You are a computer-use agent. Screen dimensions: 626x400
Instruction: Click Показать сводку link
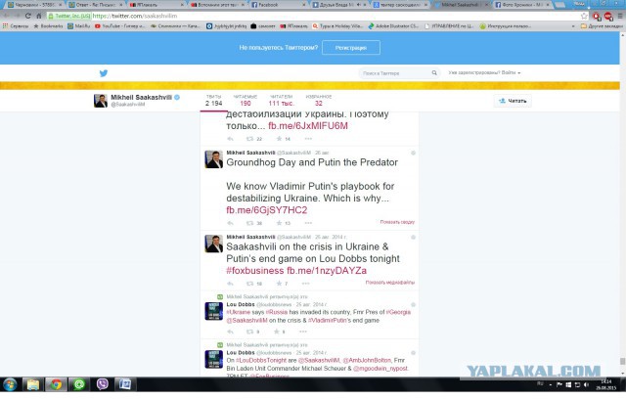pos(397,222)
